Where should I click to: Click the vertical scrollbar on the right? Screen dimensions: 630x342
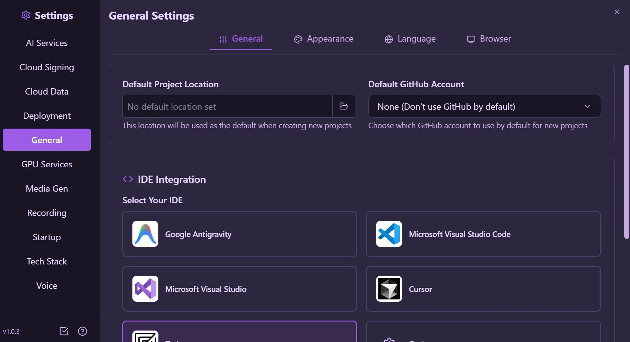click(627, 152)
